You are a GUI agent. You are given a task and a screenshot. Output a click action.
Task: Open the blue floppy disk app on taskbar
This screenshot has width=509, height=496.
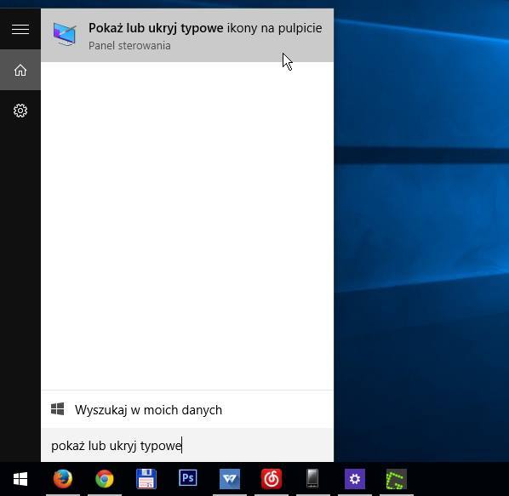[x=146, y=479]
